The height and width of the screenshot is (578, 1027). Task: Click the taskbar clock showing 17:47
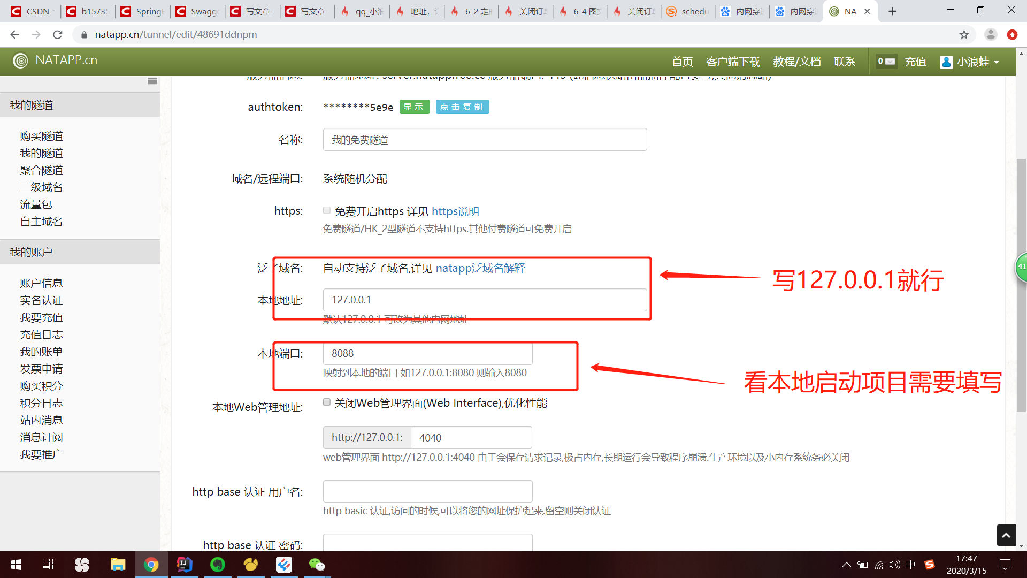(967, 565)
